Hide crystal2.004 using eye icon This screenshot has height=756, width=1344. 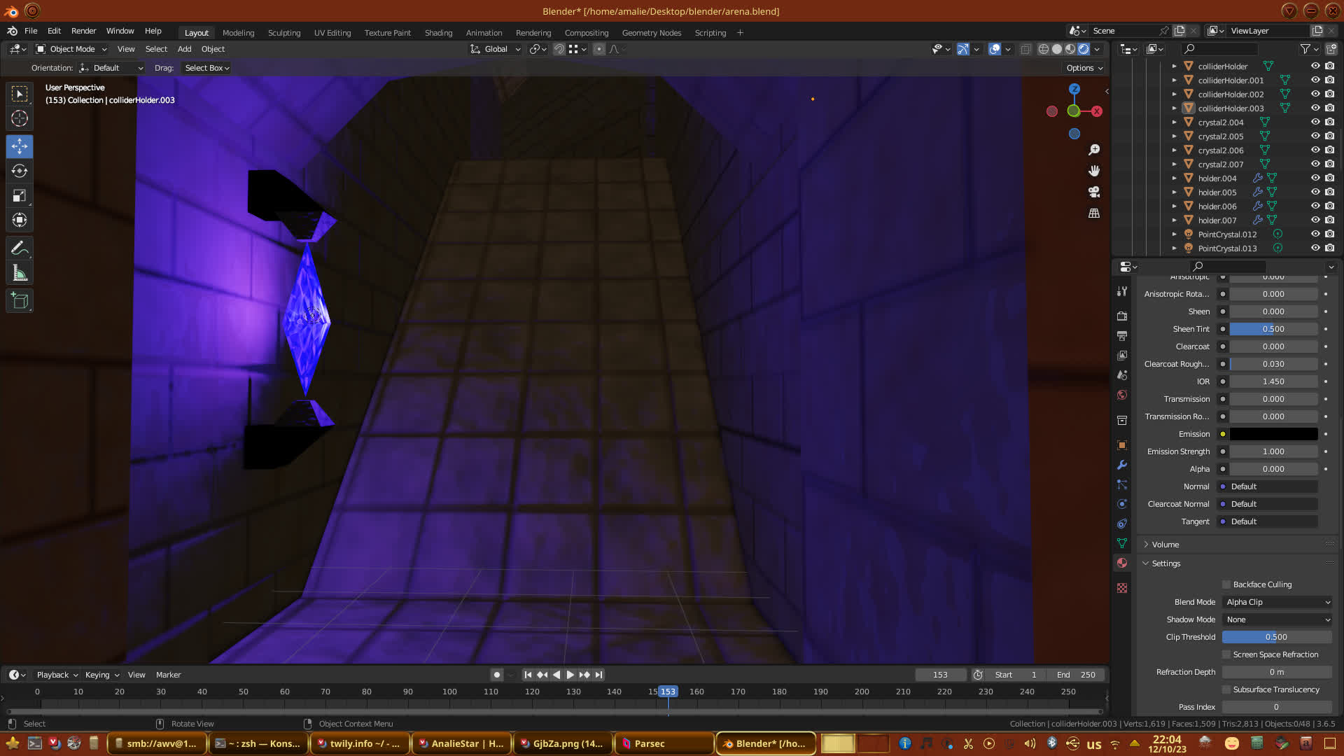(1315, 122)
